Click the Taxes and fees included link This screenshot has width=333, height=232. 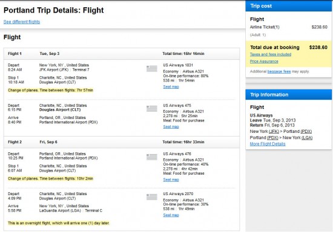click(x=271, y=54)
